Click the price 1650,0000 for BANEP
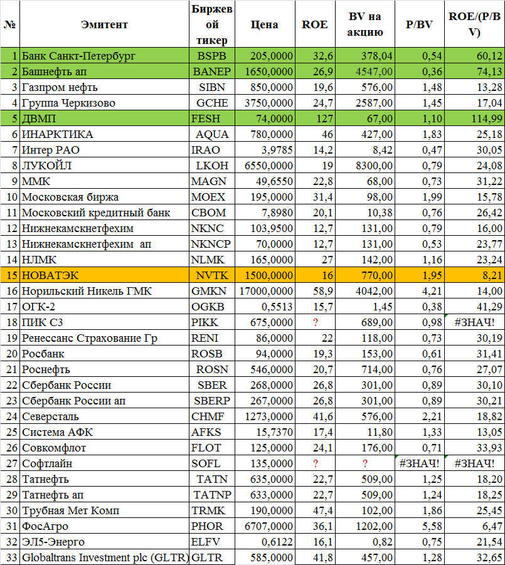This screenshot has width=505, height=565. (x=265, y=71)
